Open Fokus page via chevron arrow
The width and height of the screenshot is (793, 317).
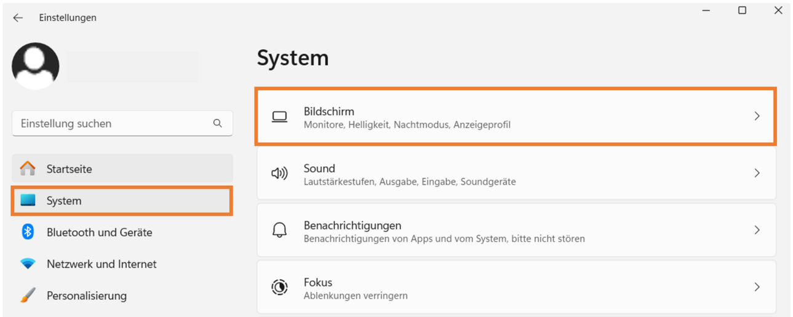[757, 287]
